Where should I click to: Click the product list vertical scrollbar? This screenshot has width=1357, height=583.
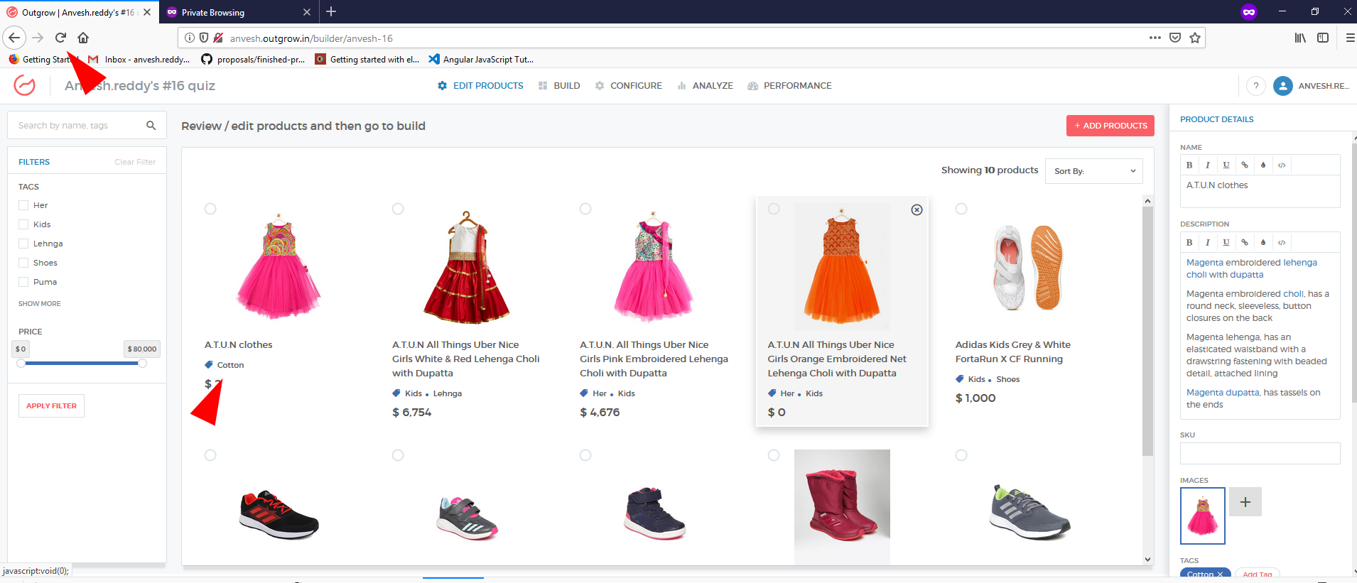pyautogui.click(x=1147, y=331)
